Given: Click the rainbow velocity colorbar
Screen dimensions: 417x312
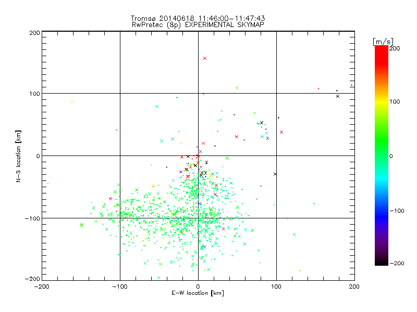Looking at the screenshot, I should pos(382,155).
